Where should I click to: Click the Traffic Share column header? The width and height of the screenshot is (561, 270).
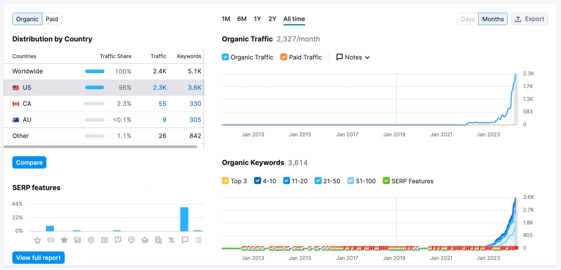pos(115,56)
